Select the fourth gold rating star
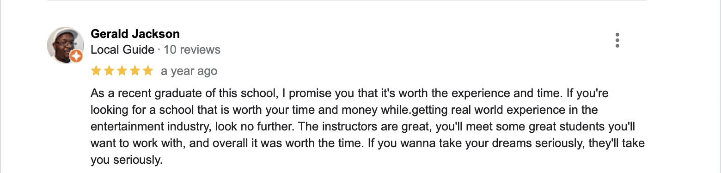The width and height of the screenshot is (721, 173). 135,71
